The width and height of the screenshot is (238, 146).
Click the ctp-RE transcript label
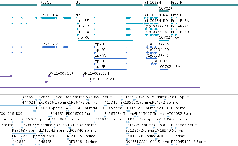83,21
